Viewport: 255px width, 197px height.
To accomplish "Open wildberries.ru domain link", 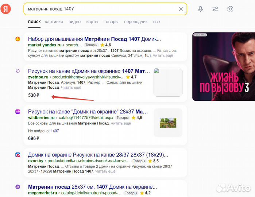I will click(41, 117).
